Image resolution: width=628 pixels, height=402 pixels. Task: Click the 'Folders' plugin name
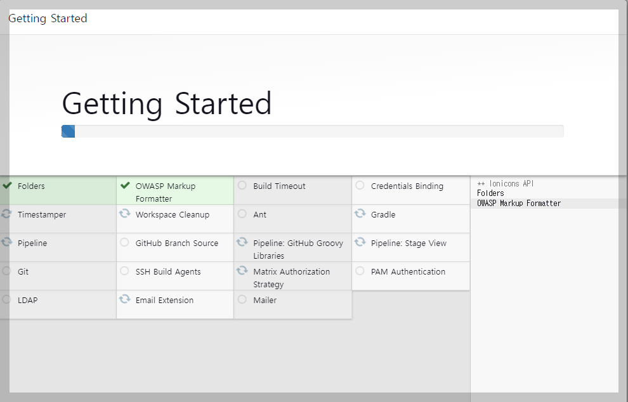click(31, 186)
